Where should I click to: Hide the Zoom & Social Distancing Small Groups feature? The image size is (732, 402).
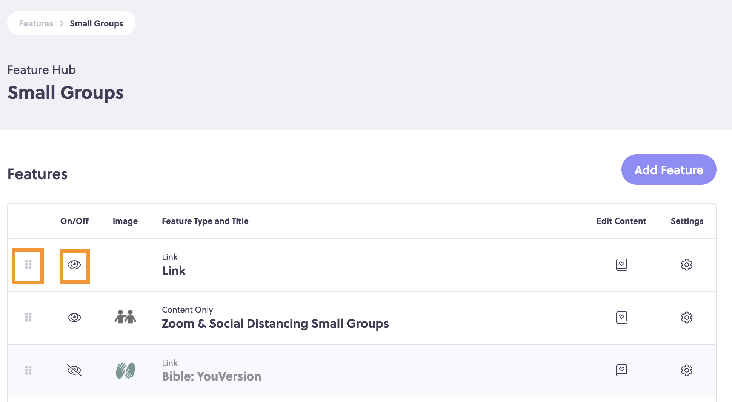point(74,318)
